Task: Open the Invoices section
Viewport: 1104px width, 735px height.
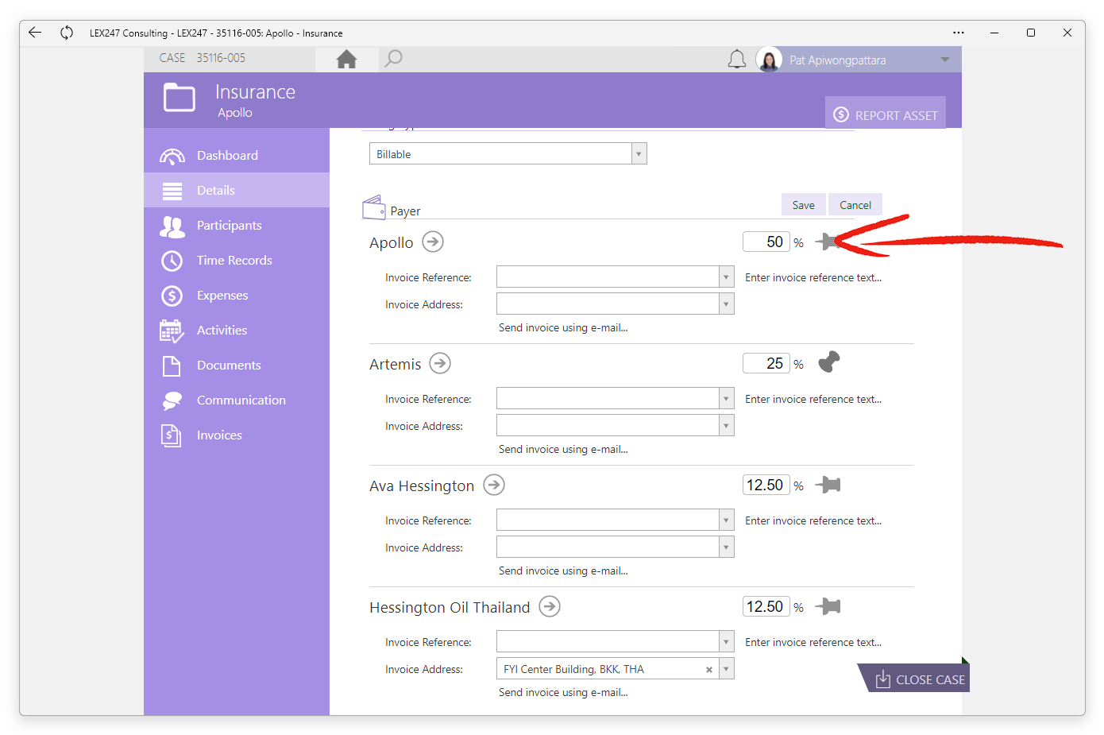Action: pyautogui.click(x=237, y=435)
